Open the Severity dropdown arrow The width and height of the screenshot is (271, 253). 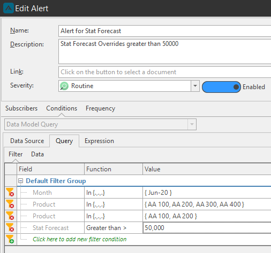[x=195, y=86]
